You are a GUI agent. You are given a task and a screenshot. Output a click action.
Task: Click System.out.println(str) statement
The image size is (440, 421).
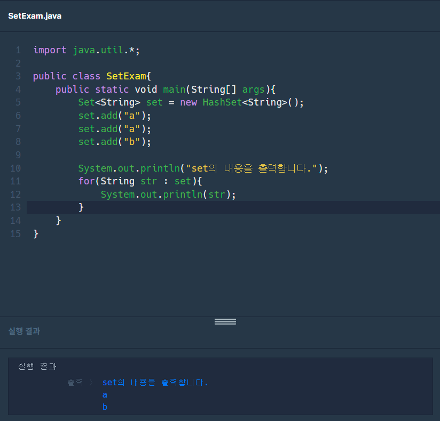pos(168,195)
